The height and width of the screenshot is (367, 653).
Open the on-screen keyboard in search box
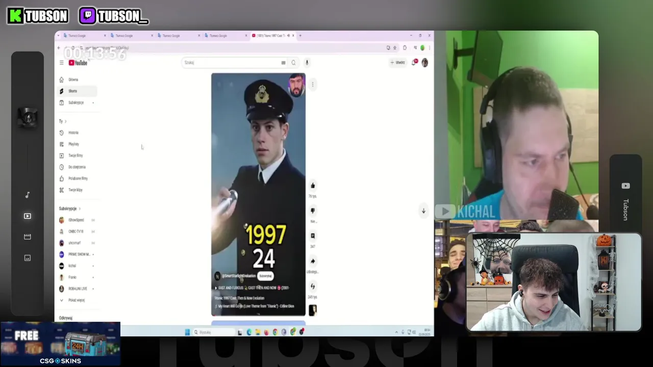(x=283, y=63)
